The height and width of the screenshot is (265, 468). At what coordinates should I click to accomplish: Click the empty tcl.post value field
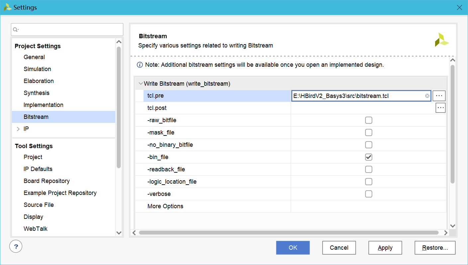pyautogui.click(x=363, y=108)
